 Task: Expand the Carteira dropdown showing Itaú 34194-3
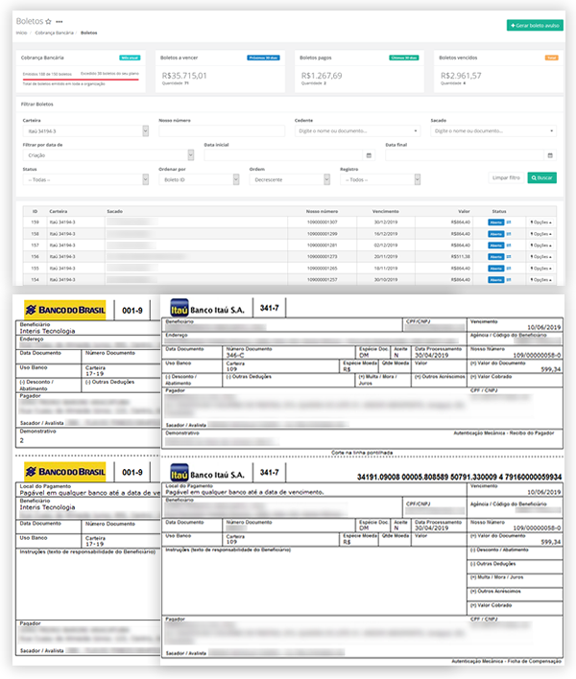point(84,130)
